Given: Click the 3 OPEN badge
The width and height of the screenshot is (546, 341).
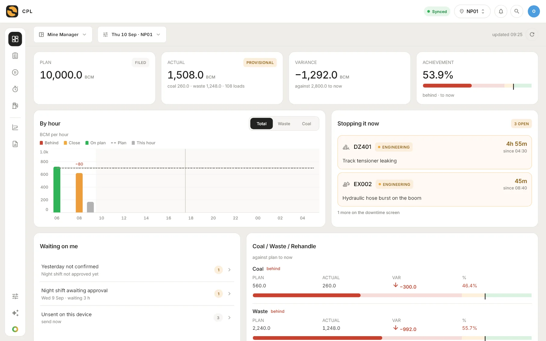Looking at the screenshot, I should pyautogui.click(x=521, y=124).
